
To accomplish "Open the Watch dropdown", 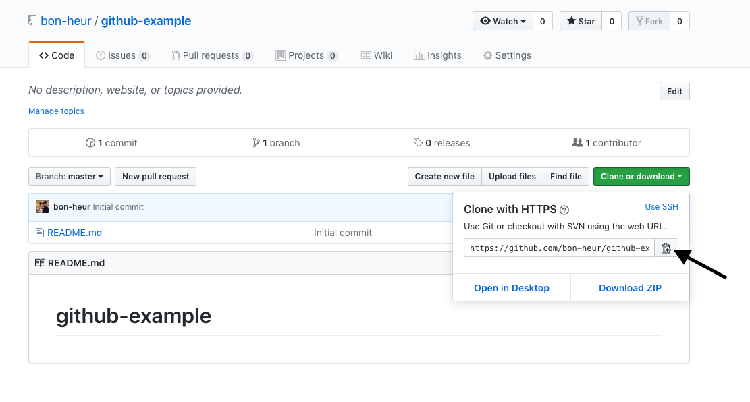I will [x=502, y=21].
